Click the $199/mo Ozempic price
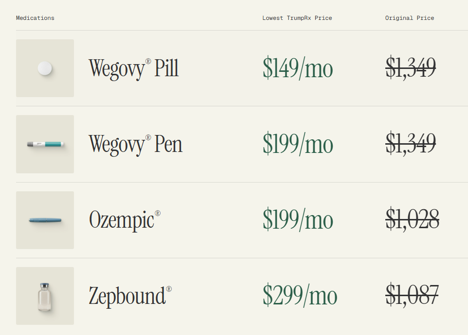 coord(298,220)
